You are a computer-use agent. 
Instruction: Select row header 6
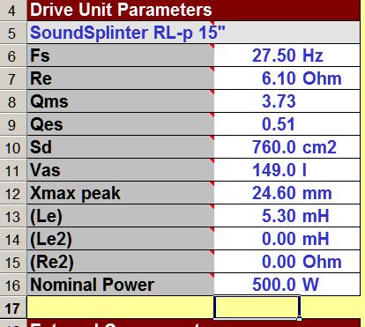[x=13, y=56]
